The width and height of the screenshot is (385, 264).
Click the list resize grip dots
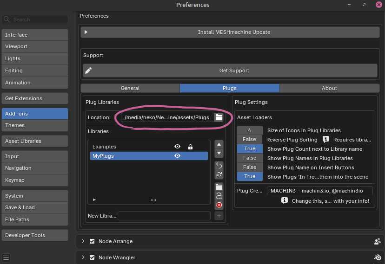pos(153,200)
